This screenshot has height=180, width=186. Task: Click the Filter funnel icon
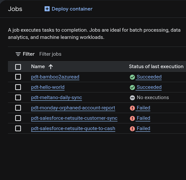tap(18, 54)
